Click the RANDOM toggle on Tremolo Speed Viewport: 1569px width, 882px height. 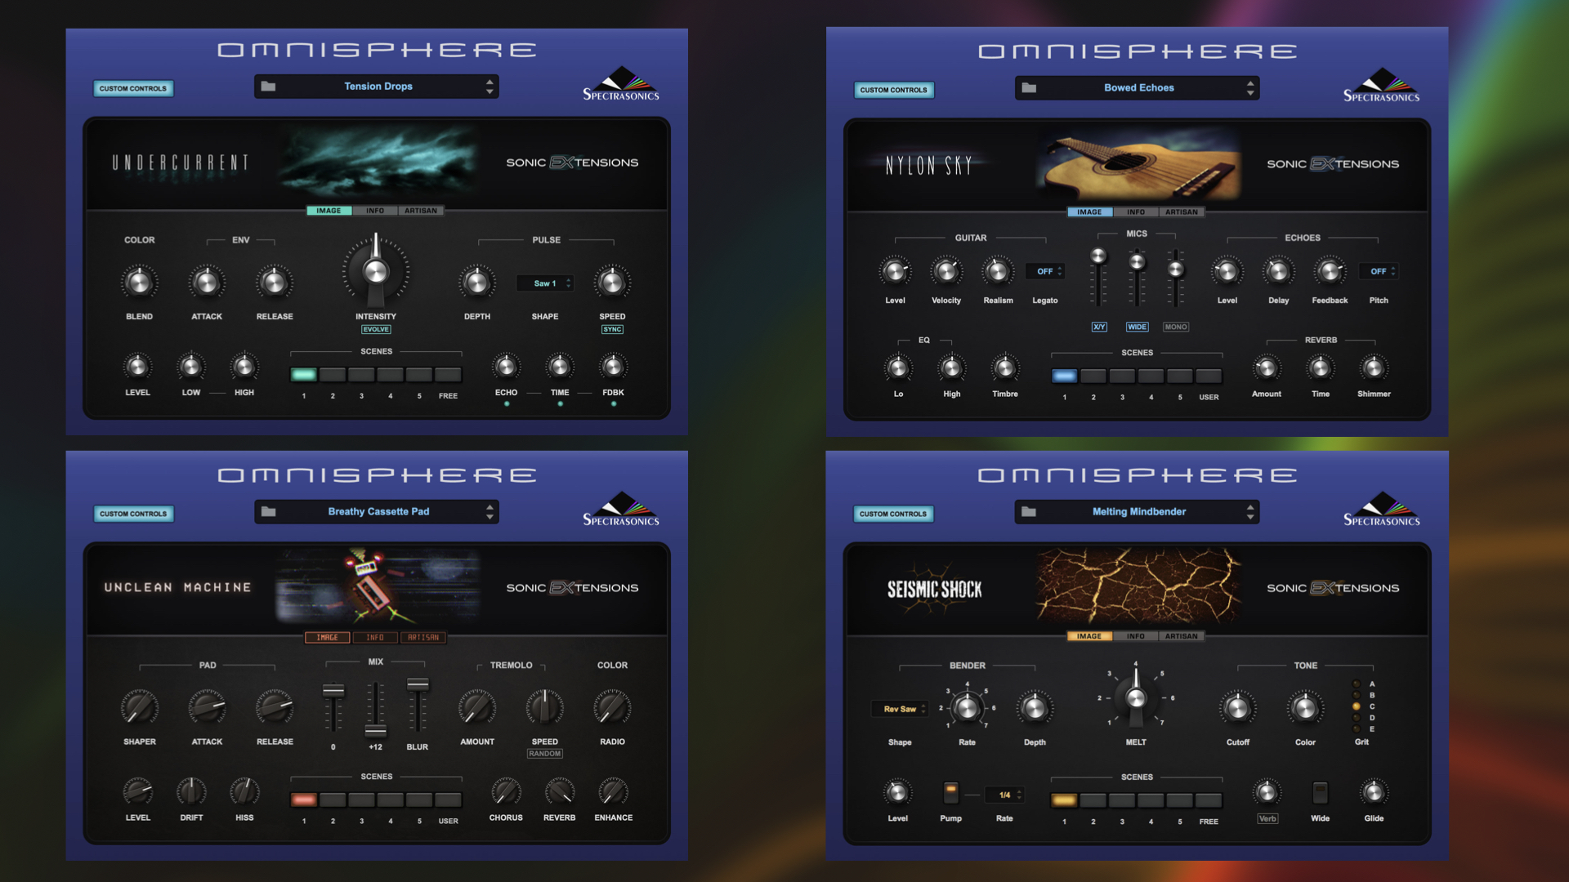coord(543,753)
